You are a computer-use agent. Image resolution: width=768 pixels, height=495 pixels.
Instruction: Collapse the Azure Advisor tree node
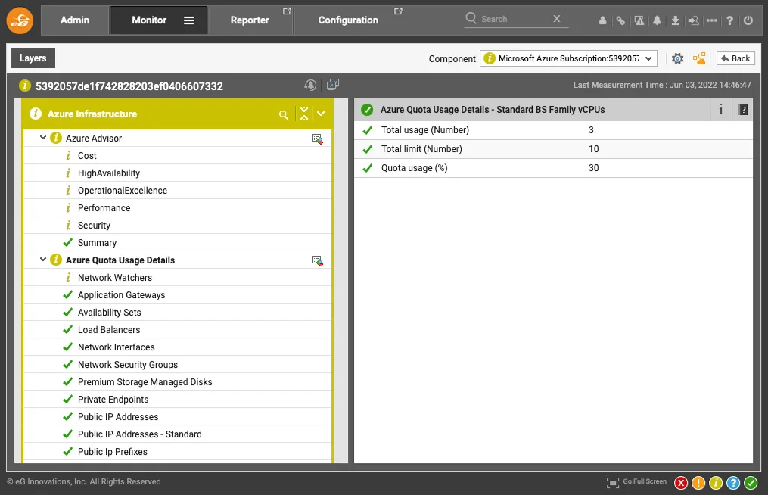point(43,138)
